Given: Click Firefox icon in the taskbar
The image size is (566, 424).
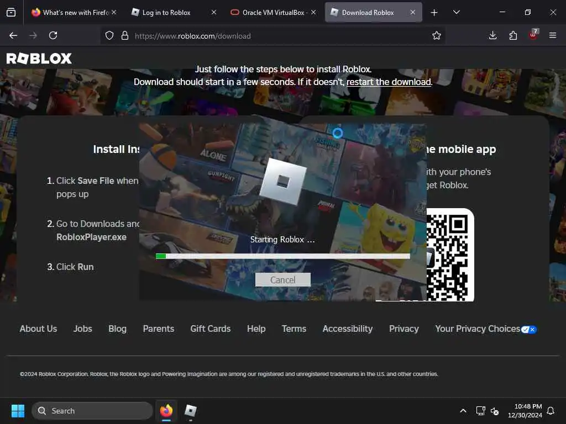Looking at the screenshot, I should pos(166,411).
